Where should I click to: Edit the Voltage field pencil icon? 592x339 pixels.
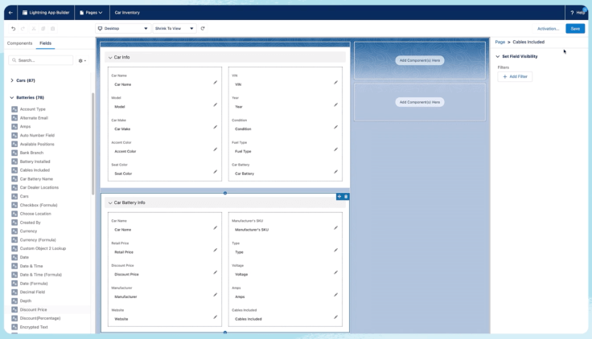[335, 272]
